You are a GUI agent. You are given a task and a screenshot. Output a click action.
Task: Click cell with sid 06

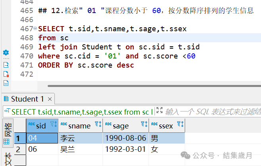point(42,149)
